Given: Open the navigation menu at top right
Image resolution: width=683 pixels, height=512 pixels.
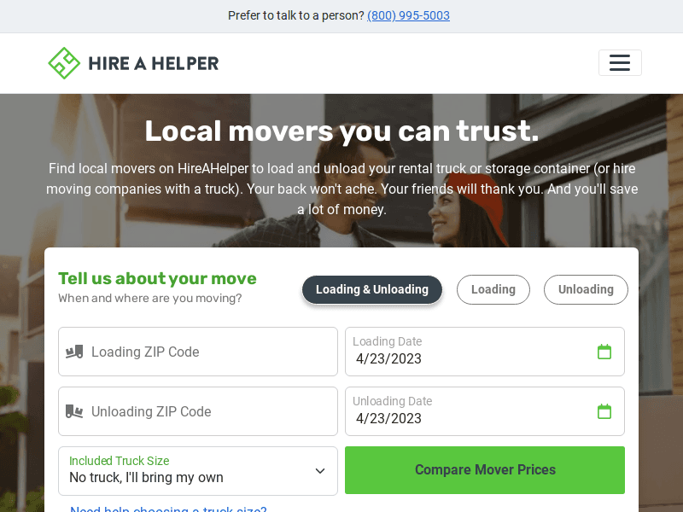Looking at the screenshot, I should point(620,62).
